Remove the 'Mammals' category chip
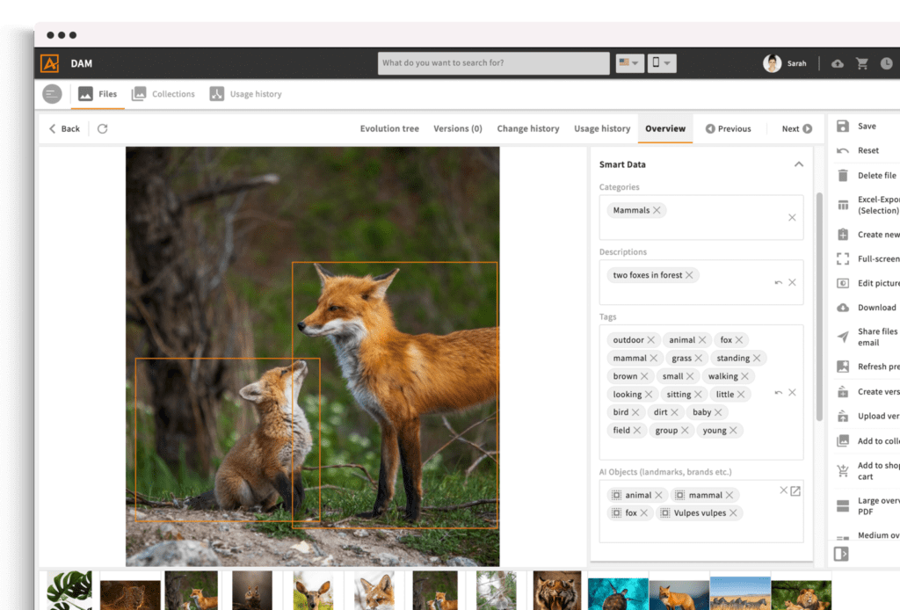 [657, 211]
